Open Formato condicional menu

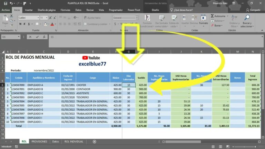[x=147, y=21]
